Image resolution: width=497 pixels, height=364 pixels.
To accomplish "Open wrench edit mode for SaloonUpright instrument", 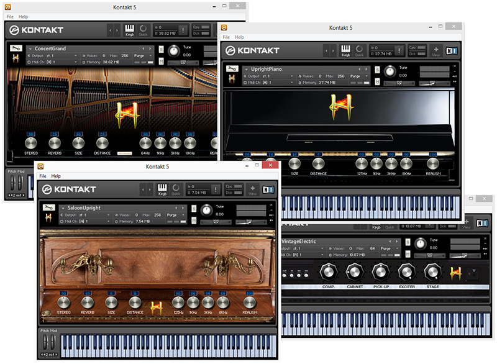I will pos(48,207).
